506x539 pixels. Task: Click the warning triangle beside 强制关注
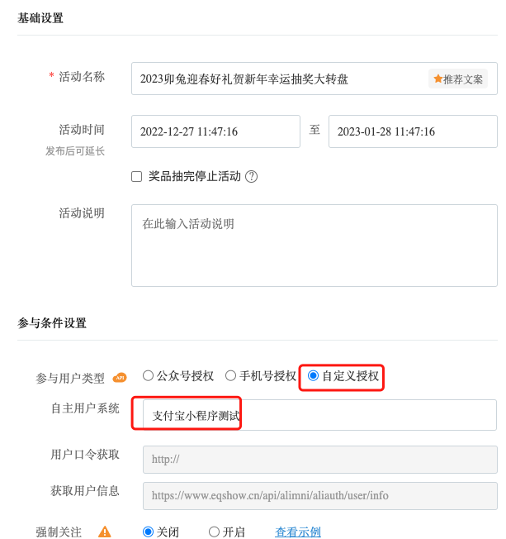105,532
